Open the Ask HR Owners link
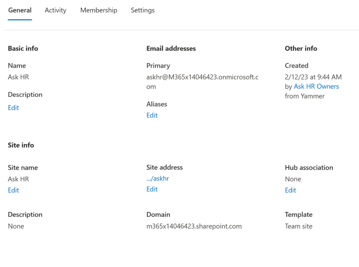 click(x=316, y=87)
